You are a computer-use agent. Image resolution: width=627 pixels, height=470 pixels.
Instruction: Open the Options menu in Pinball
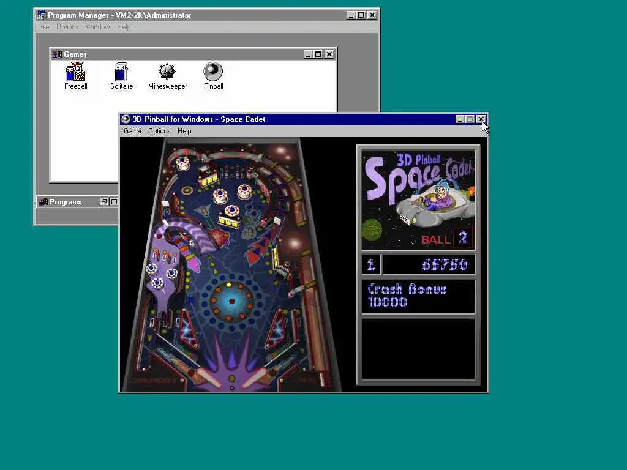tap(159, 131)
